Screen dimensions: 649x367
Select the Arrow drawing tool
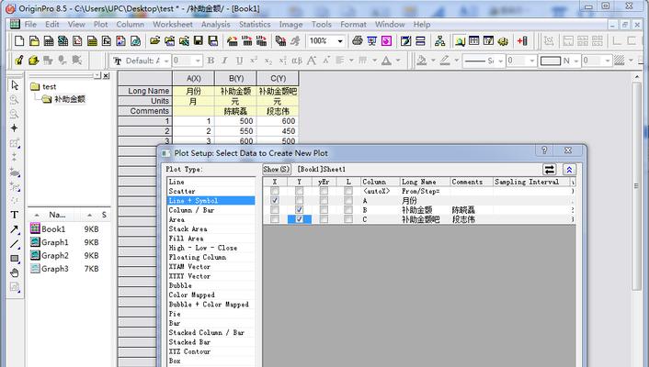pos(15,229)
